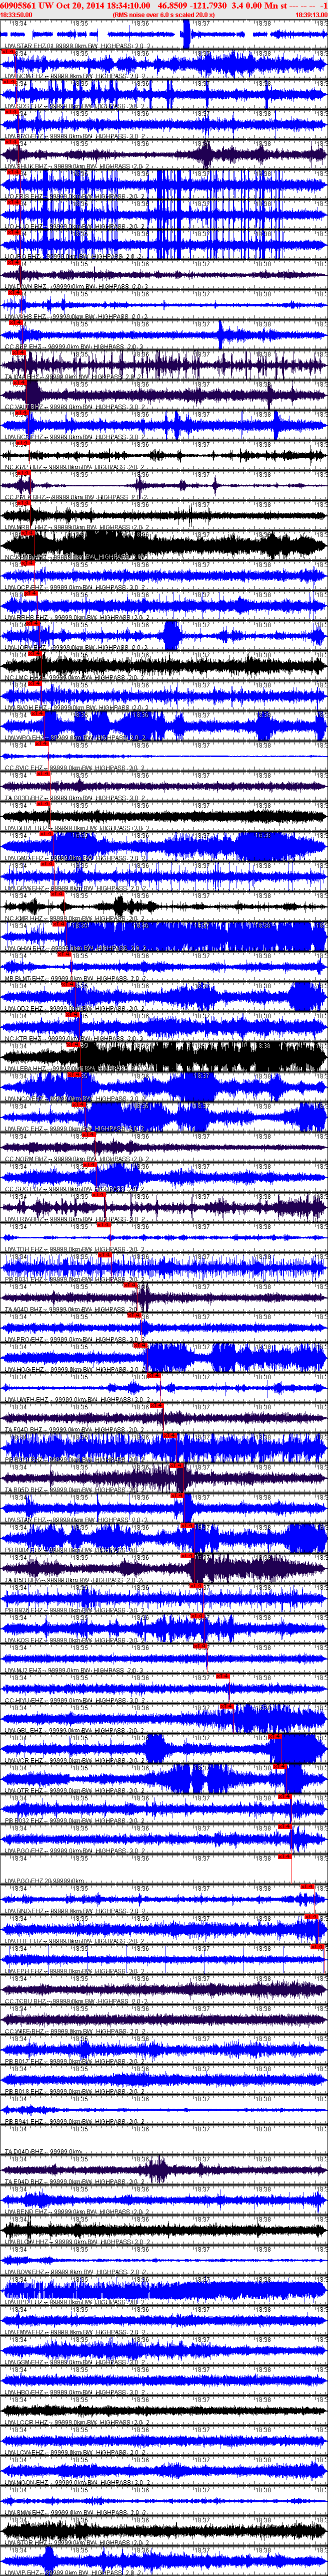Image resolution: width=328 pixels, height=2576 pixels.
Task: Click the start time 18:33:50.00 label
Action: click(15, 15)
